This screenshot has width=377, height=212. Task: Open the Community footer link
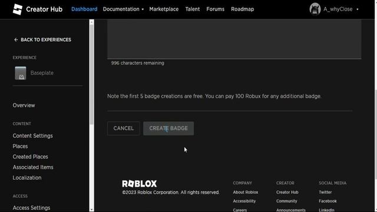tap(287, 201)
